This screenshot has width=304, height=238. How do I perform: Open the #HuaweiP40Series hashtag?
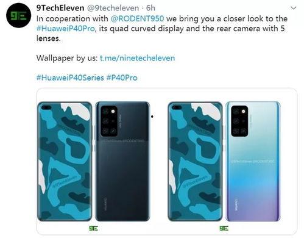[x=70, y=78]
